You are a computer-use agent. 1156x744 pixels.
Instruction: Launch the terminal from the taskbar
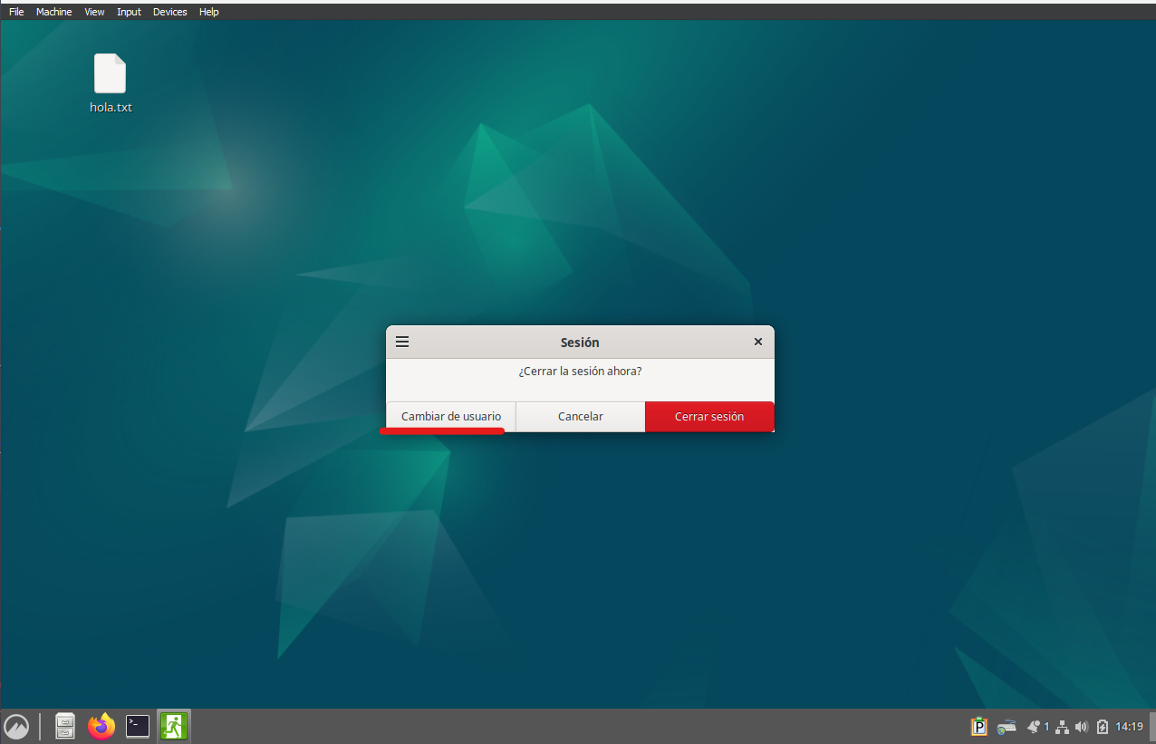(138, 726)
